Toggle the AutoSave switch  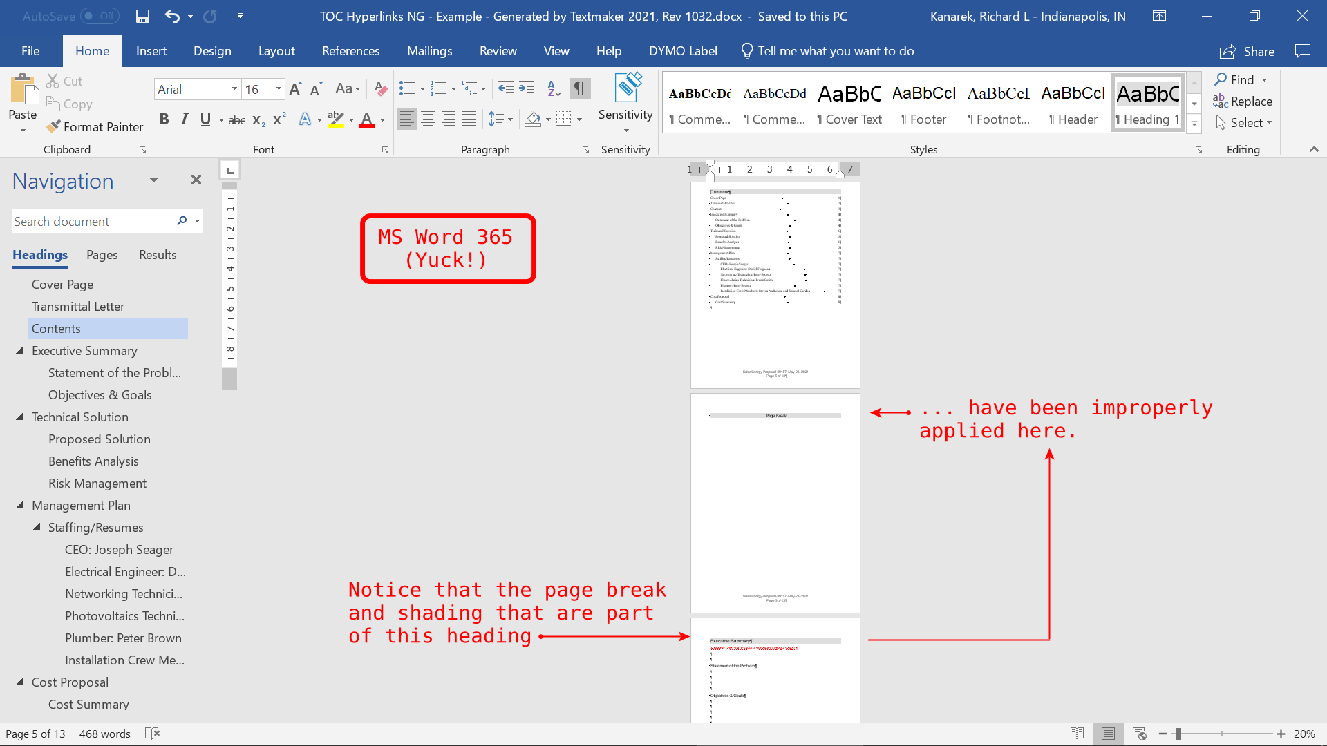[100, 16]
